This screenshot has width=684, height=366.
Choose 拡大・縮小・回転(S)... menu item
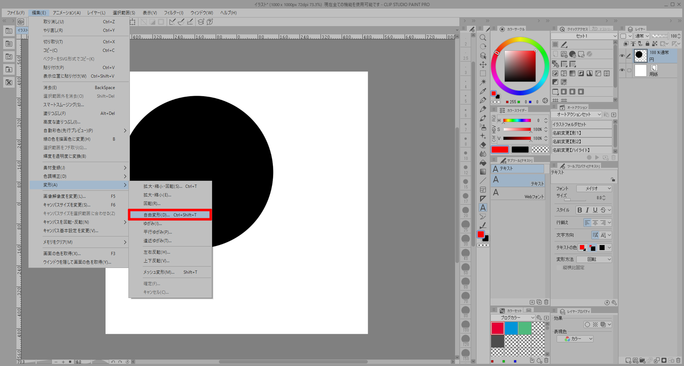click(170, 186)
